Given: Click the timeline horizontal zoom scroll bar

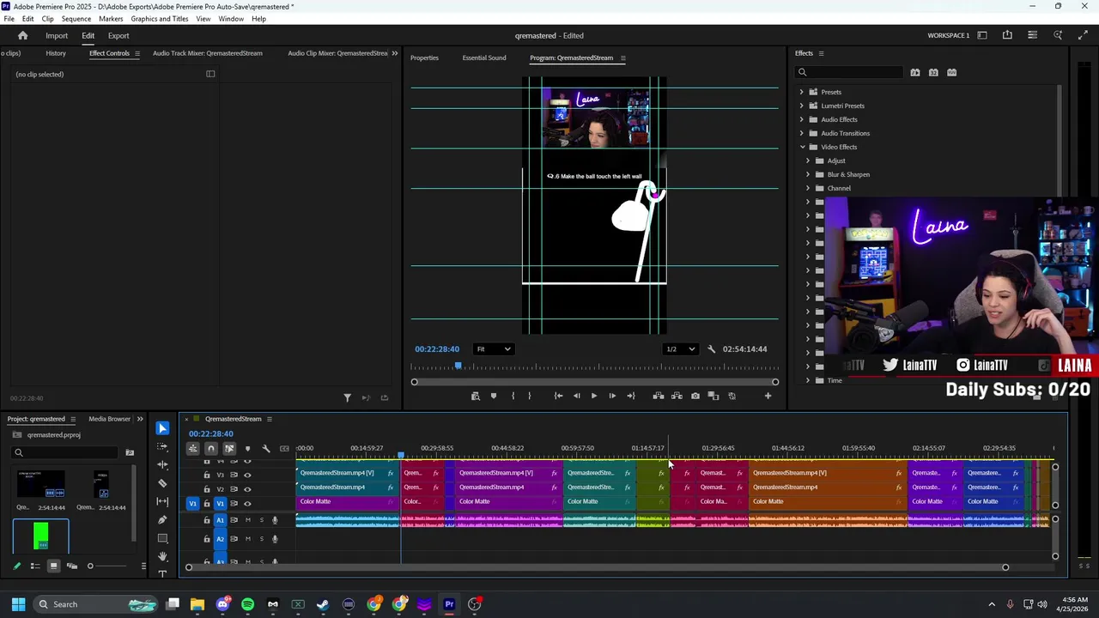Looking at the screenshot, I should point(597,567).
